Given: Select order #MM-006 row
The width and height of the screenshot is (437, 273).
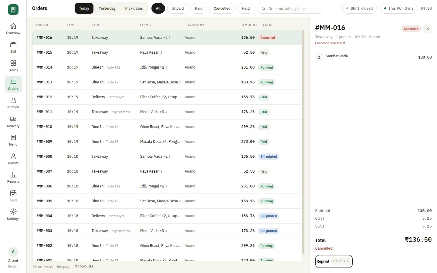Looking at the screenshot, I should coord(167,186).
